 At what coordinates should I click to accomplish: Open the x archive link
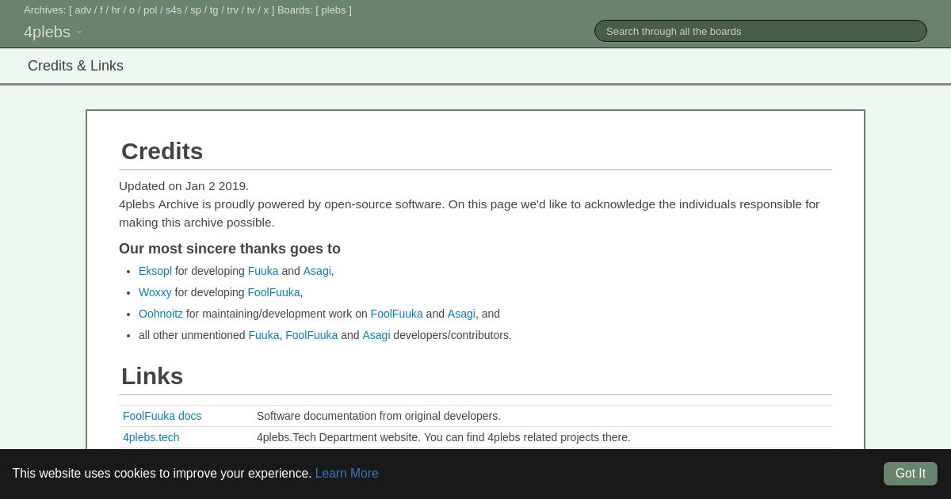pyautogui.click(x=266, y=10)
